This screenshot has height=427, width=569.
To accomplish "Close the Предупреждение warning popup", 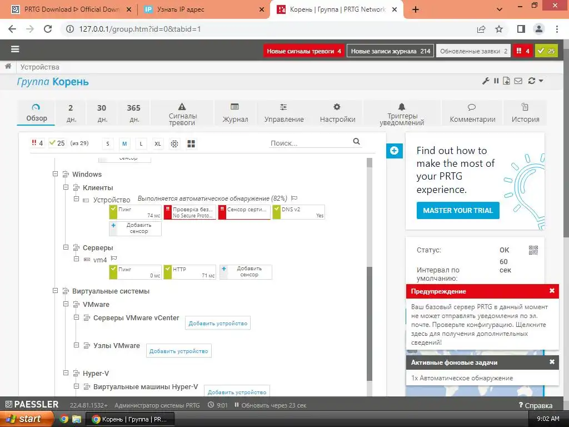I will [552, 291].
